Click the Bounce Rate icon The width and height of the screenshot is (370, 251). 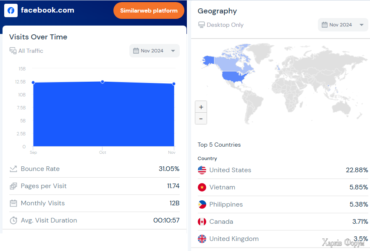click(x=13, y=169)
